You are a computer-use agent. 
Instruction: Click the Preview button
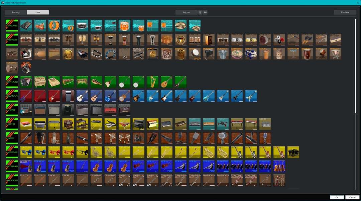click(345, 12)
